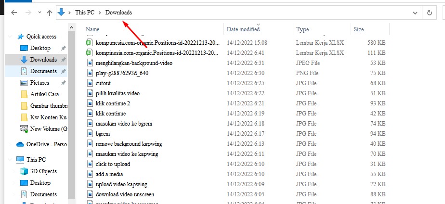Open pinned Desktop under Quick access
This screenshot has width=445, height=204.
coord(40,48)
